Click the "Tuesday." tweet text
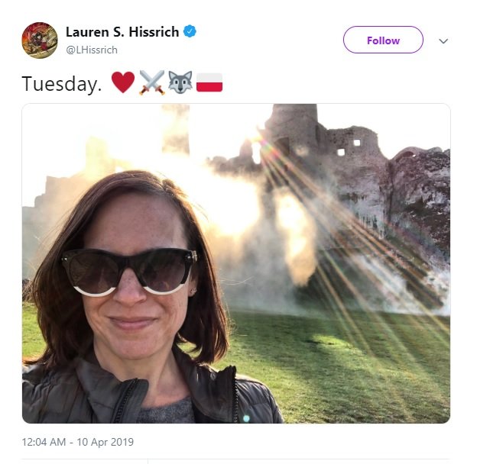 click(x=62, y=83)
